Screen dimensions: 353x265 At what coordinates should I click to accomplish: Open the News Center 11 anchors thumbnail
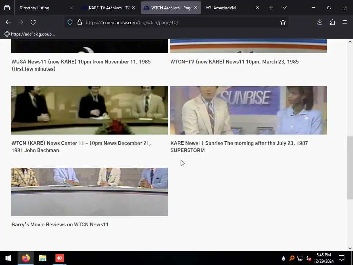point(89,110)
